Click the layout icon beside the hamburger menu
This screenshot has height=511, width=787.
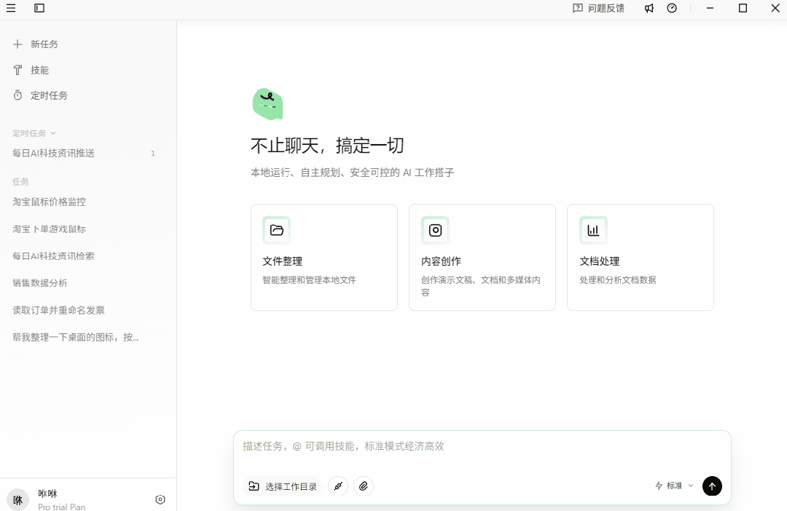click(39, 8)
